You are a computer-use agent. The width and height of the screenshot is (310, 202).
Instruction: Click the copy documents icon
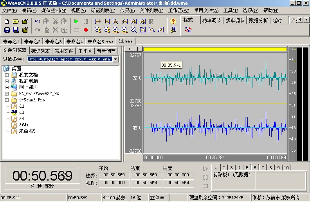[47, 30]
